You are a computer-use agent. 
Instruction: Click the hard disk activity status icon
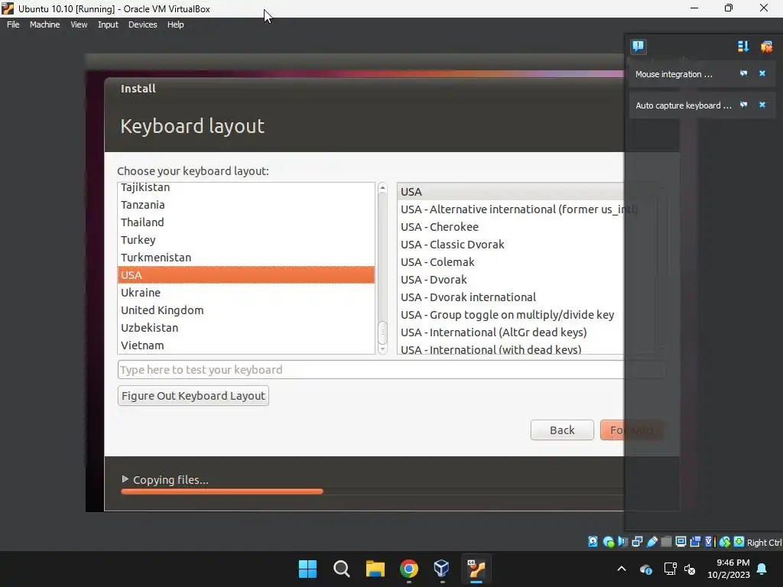tap(593, 542)
